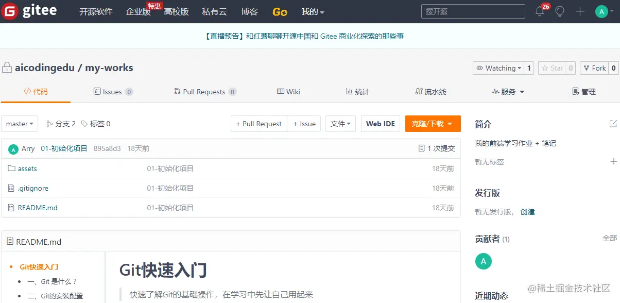Click 高校版 in top navigation
Image resolution: width=620 pixels, height=303 pixels.
[x=176, y=11]
